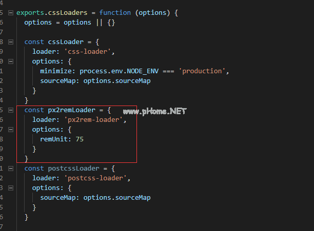Collapse the px2remLoader definition fold marker
Image resolution: width=314 pixels, height=231 pixels.
tap(11, 110)
